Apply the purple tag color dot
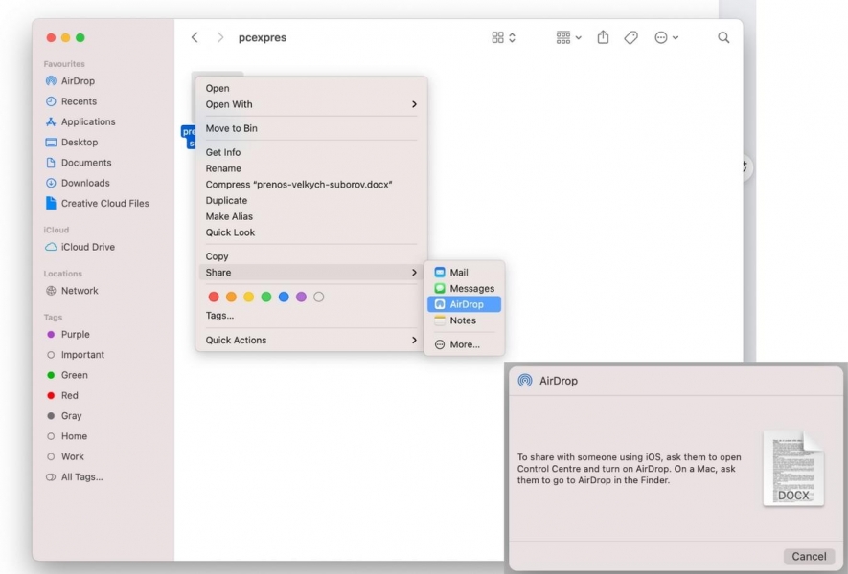This screenshot has width=848, height=574. [301, 297]
